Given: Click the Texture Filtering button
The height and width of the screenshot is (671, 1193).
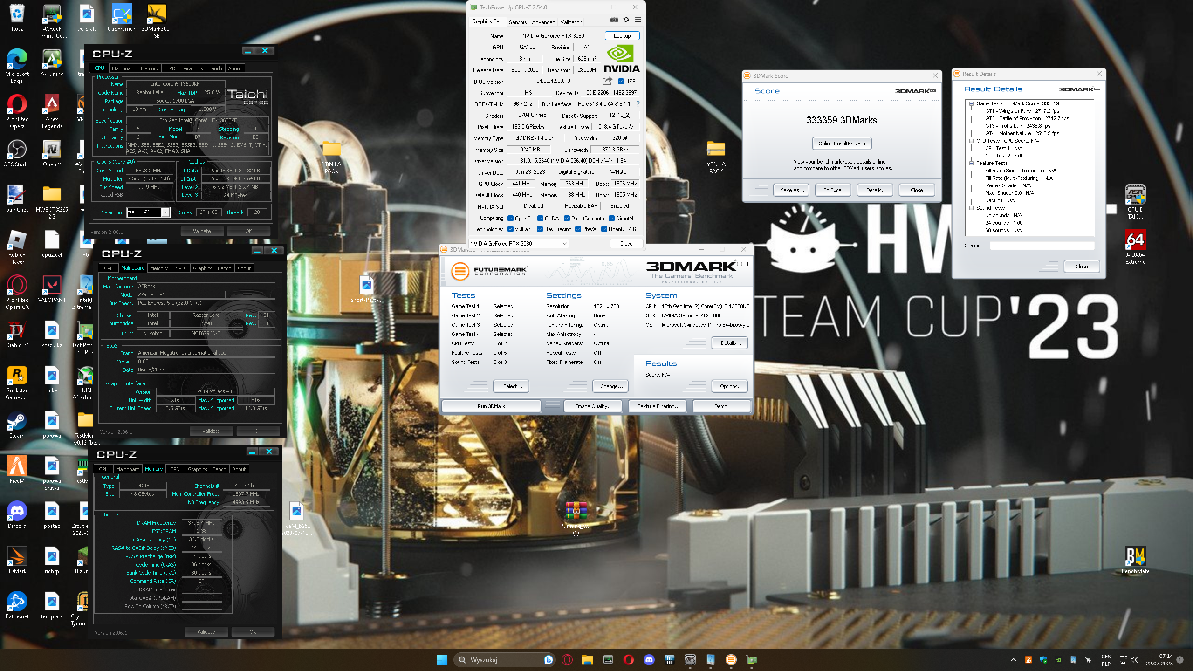Looking at the screenshot, I should [x=658, y=406].
